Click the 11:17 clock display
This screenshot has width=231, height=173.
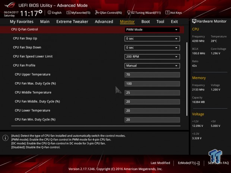[29, 13]
